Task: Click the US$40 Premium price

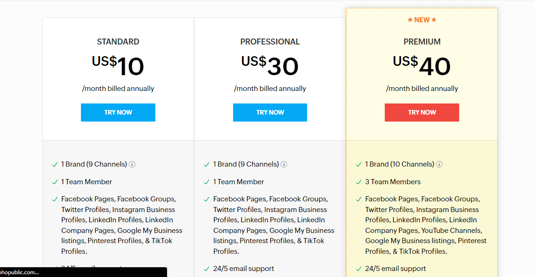Action: [x=422, y=65]
